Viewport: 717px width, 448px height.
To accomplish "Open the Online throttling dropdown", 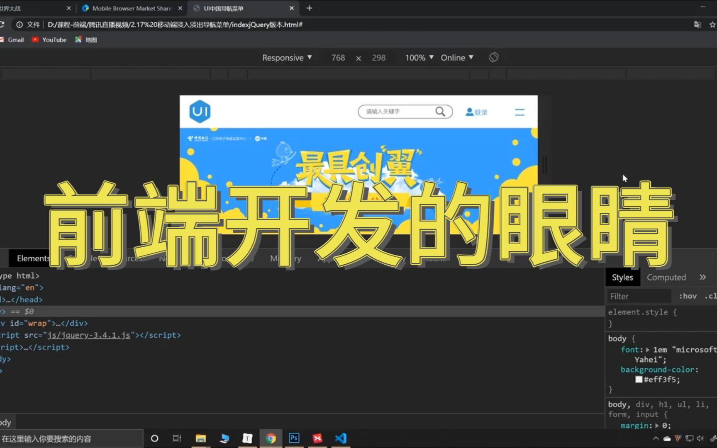I will (x=457, y=58).
